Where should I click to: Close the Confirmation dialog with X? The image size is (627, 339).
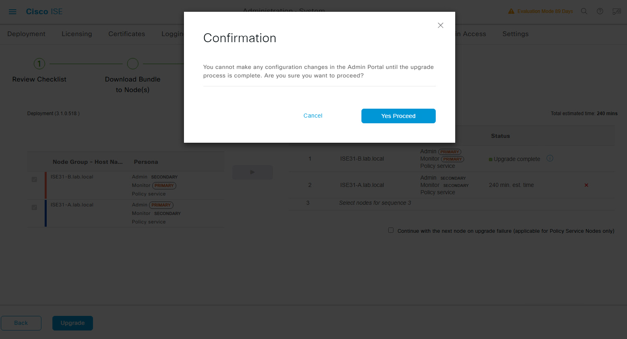pos(441,25)
